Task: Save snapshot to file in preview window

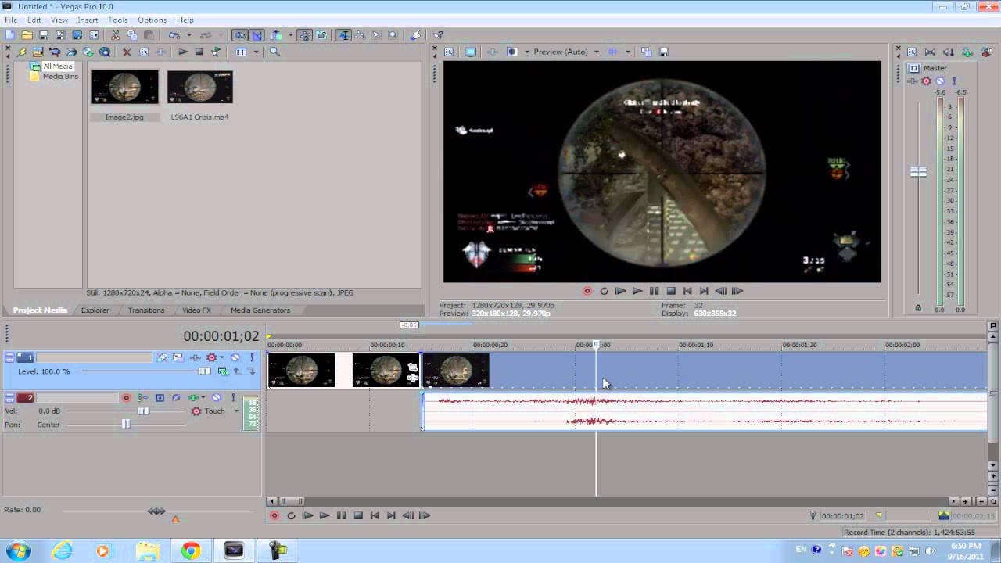Action: point(664,52)
